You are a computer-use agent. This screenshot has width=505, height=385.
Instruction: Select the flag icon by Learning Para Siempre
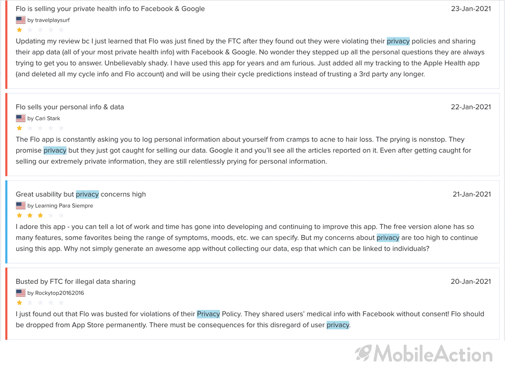coord(21,206)
